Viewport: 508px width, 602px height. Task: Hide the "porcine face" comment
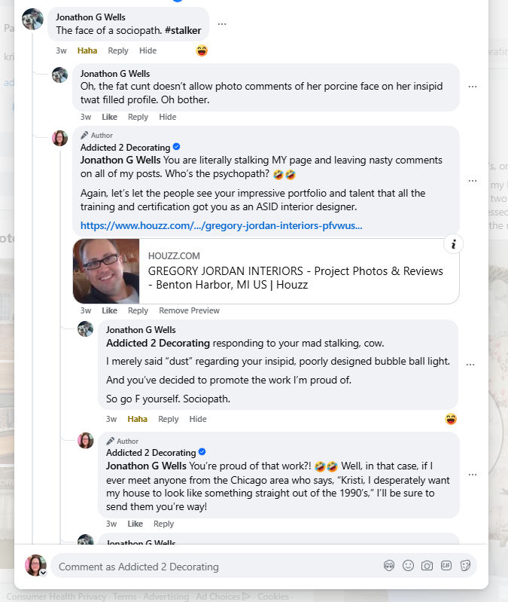pos(168,117)
